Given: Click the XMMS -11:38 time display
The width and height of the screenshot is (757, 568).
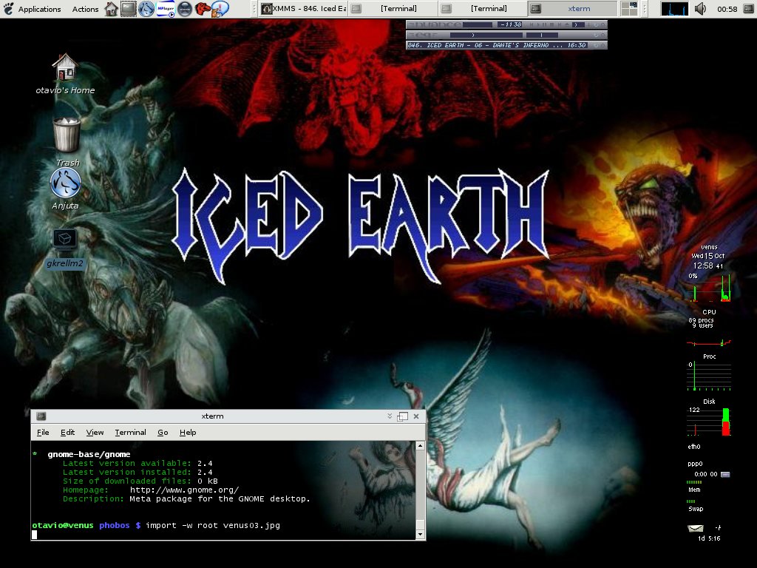Looking at the screenshot, I should (x=510, y=24).
